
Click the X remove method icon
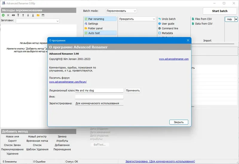[8, 15]
